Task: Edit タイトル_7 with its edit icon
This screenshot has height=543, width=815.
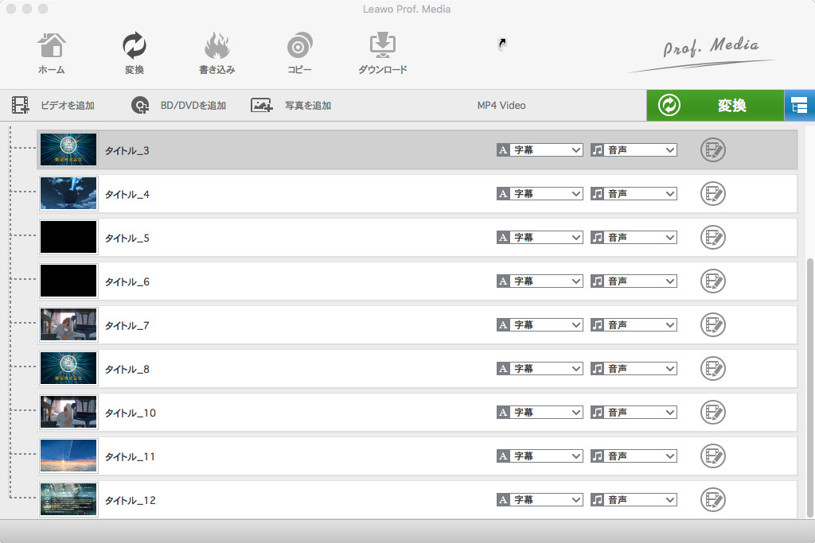Action: click(712, 325)
